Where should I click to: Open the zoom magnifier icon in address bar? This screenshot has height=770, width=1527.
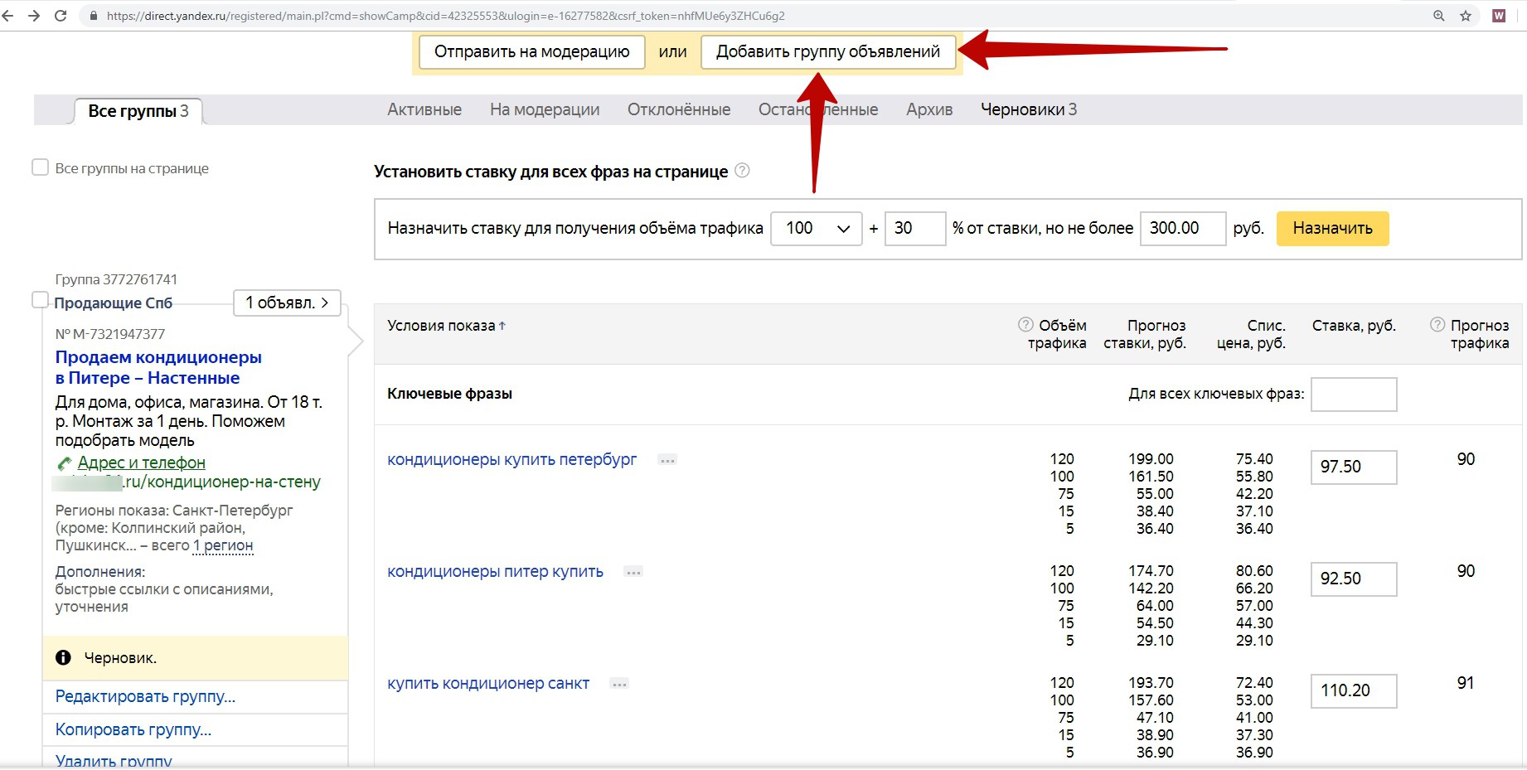coord(1439,16)
